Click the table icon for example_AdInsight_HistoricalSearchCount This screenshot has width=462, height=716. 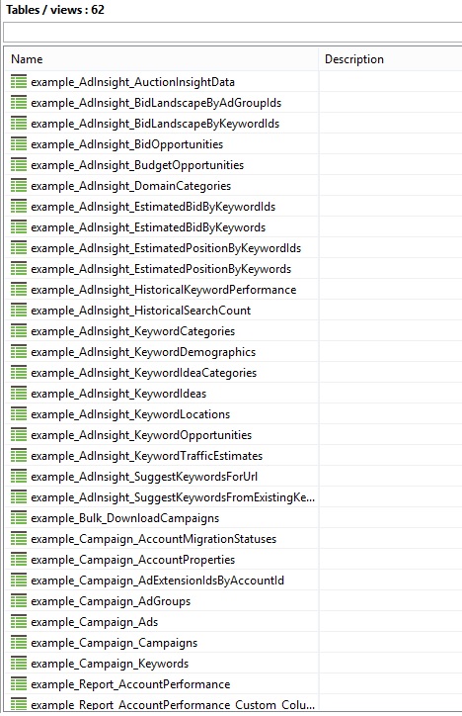(19, 311)
